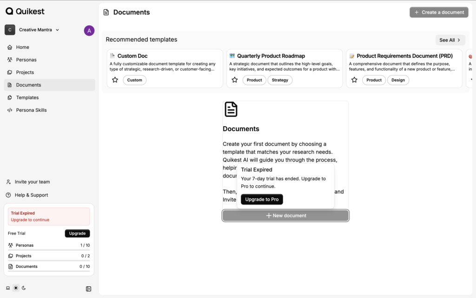Open the Home page in sidebar

point(22,47)
